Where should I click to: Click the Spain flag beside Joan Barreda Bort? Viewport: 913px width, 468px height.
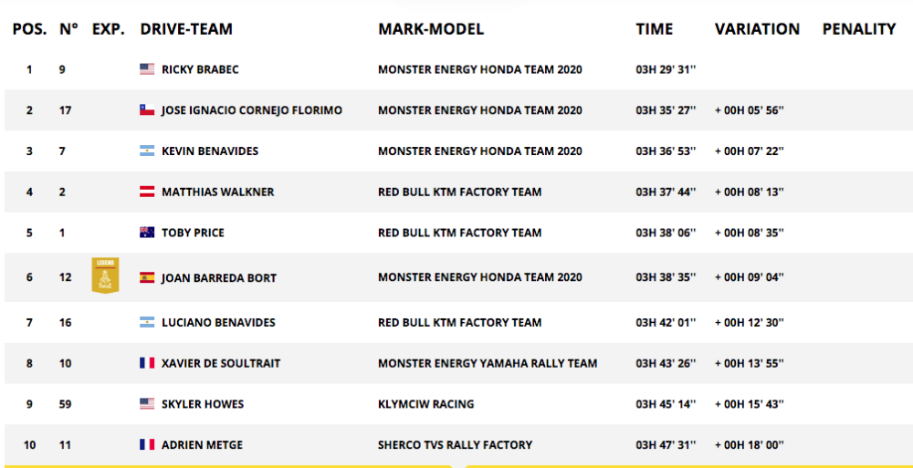coord(147,277)
